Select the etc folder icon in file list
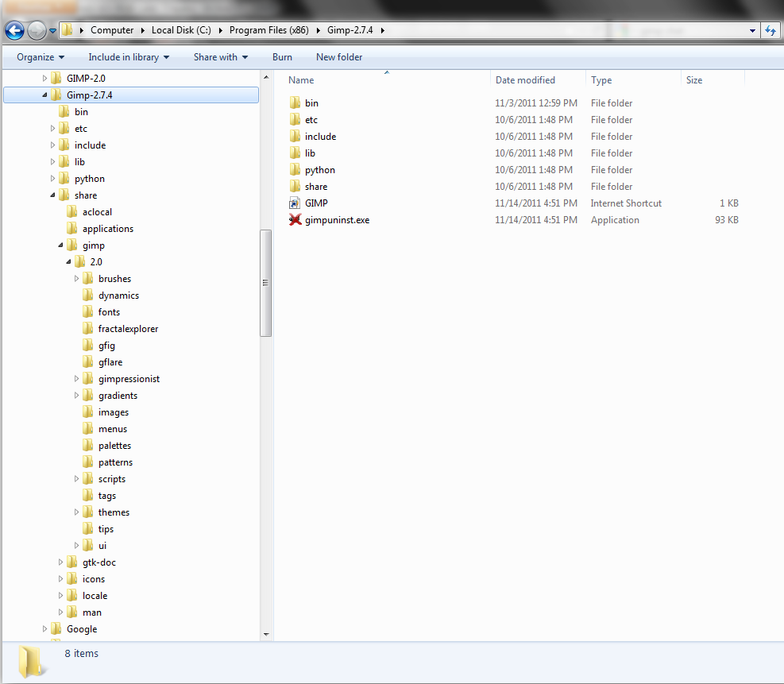Image resolution: width=784 pixels, height=684 pixels. [x=295, y=119]
